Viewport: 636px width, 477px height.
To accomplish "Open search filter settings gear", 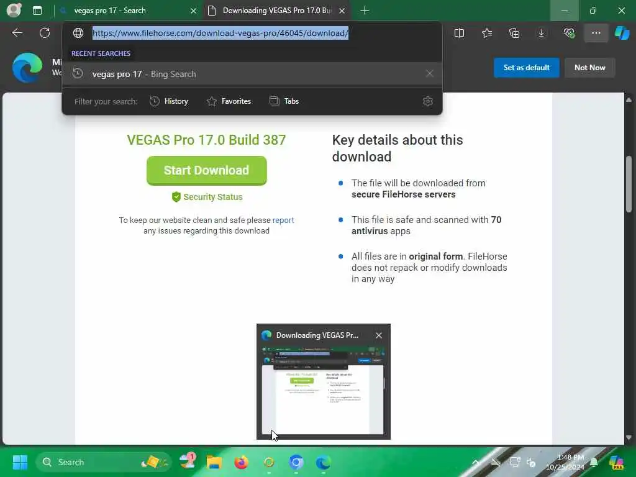I will click(x=427, y=101).
